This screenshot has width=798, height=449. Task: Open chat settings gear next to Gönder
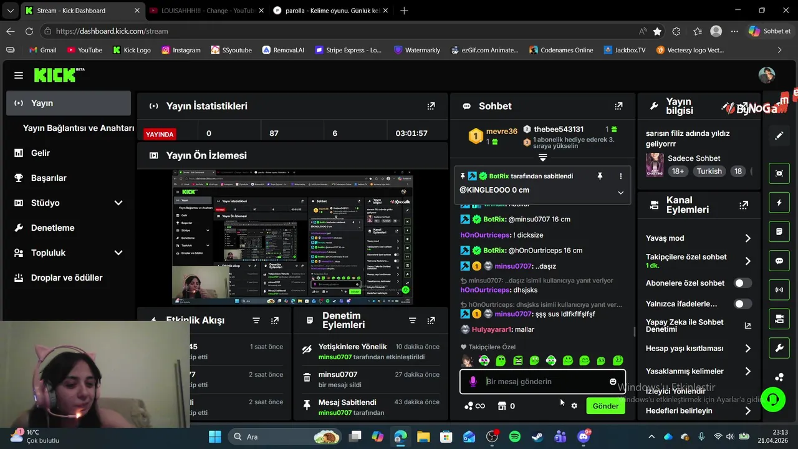coord(574,406)
